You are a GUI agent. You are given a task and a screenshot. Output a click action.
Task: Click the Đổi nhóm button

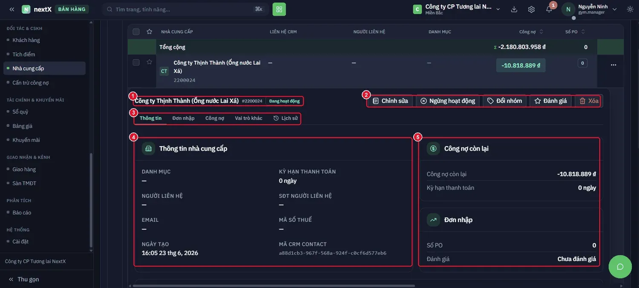coord(505,101)
